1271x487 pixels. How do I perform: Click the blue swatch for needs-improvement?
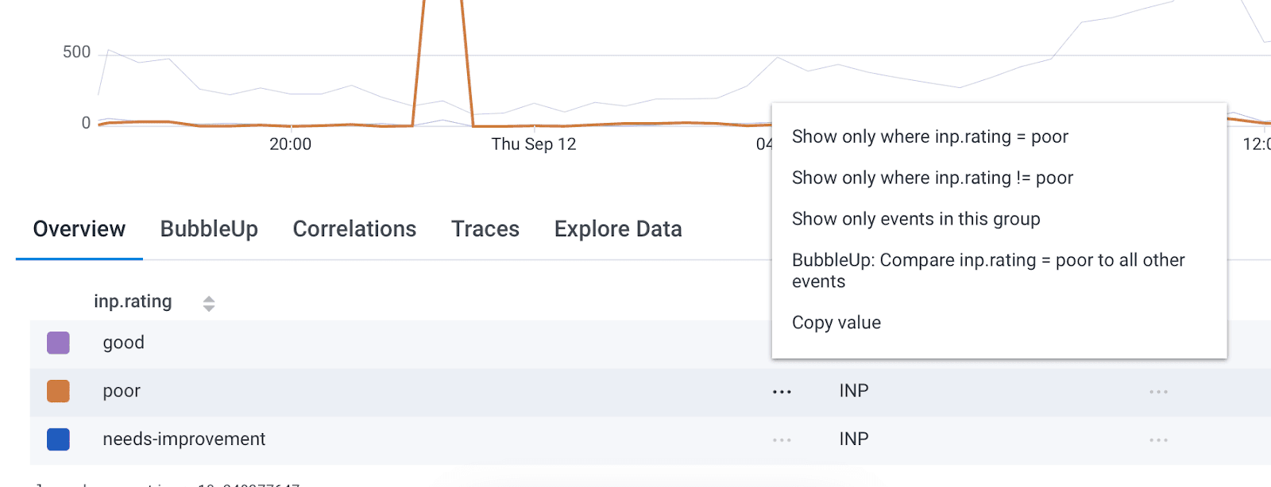click(58, 439)
